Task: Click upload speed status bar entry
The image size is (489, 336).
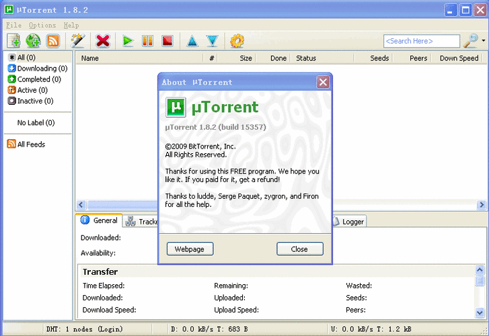Action: [x=371, y=329]
